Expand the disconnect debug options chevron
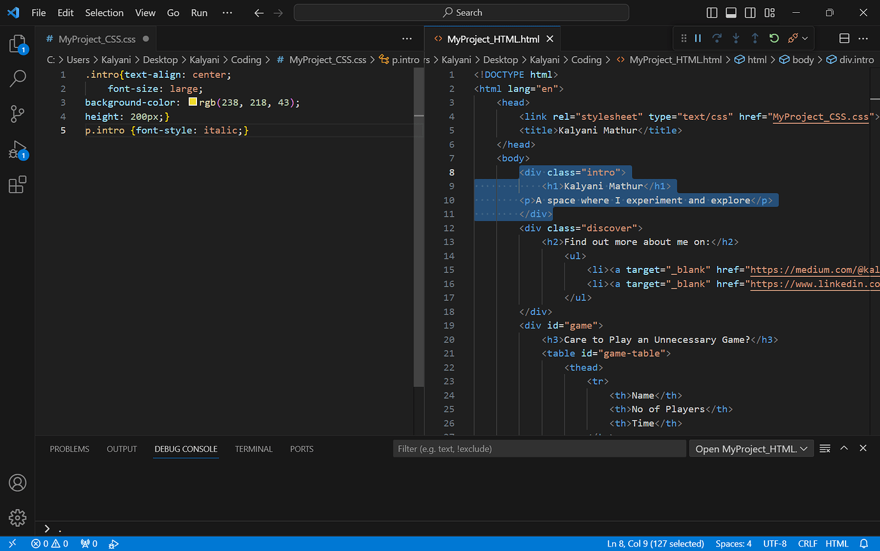880x551 pixels. click(805, 38)
